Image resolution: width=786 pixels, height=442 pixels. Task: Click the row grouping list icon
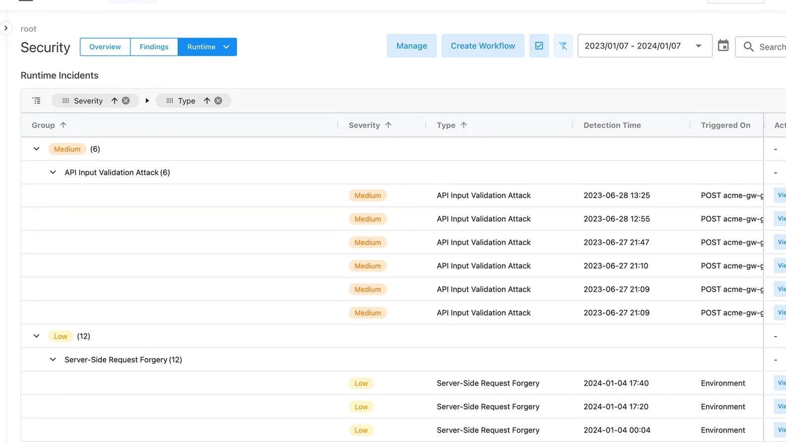click(x=37, y=101)
